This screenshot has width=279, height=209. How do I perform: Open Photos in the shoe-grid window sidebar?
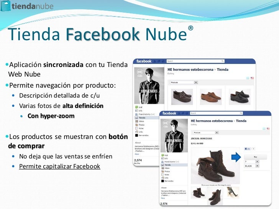tap(140, 125)
